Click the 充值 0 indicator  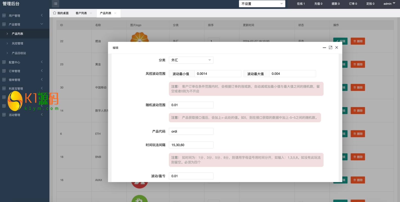318,4
